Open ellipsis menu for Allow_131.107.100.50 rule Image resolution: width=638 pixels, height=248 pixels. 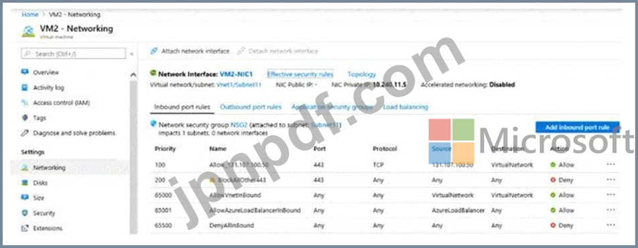coord(611,164)
